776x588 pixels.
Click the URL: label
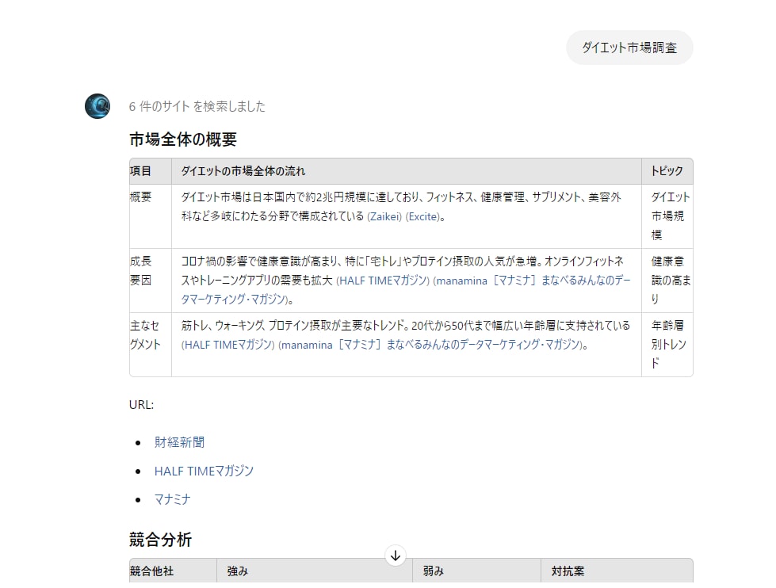click(142, 405)
